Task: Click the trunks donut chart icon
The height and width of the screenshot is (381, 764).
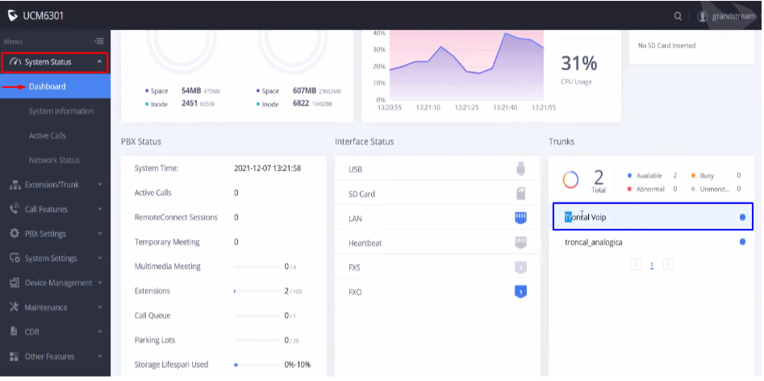Action: [x=570, y=180]
